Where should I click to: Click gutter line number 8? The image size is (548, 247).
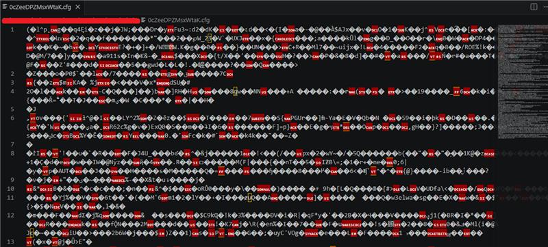coord(12,153)
